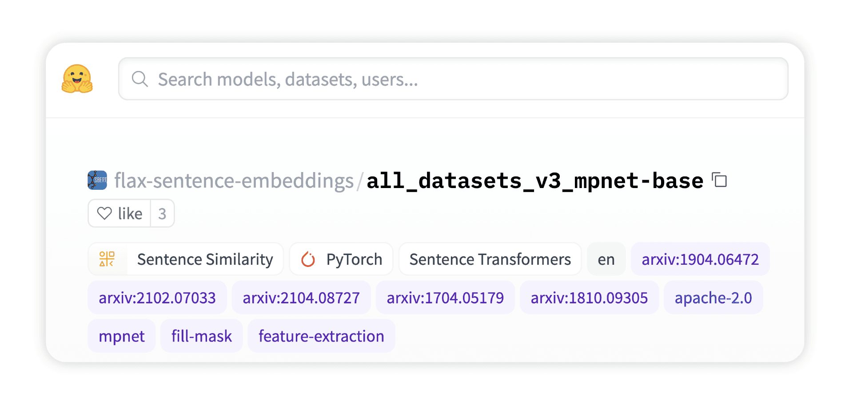This screenshot has width=853, height=408.
Task: Focus the search models input field
Action: (453, 79)
